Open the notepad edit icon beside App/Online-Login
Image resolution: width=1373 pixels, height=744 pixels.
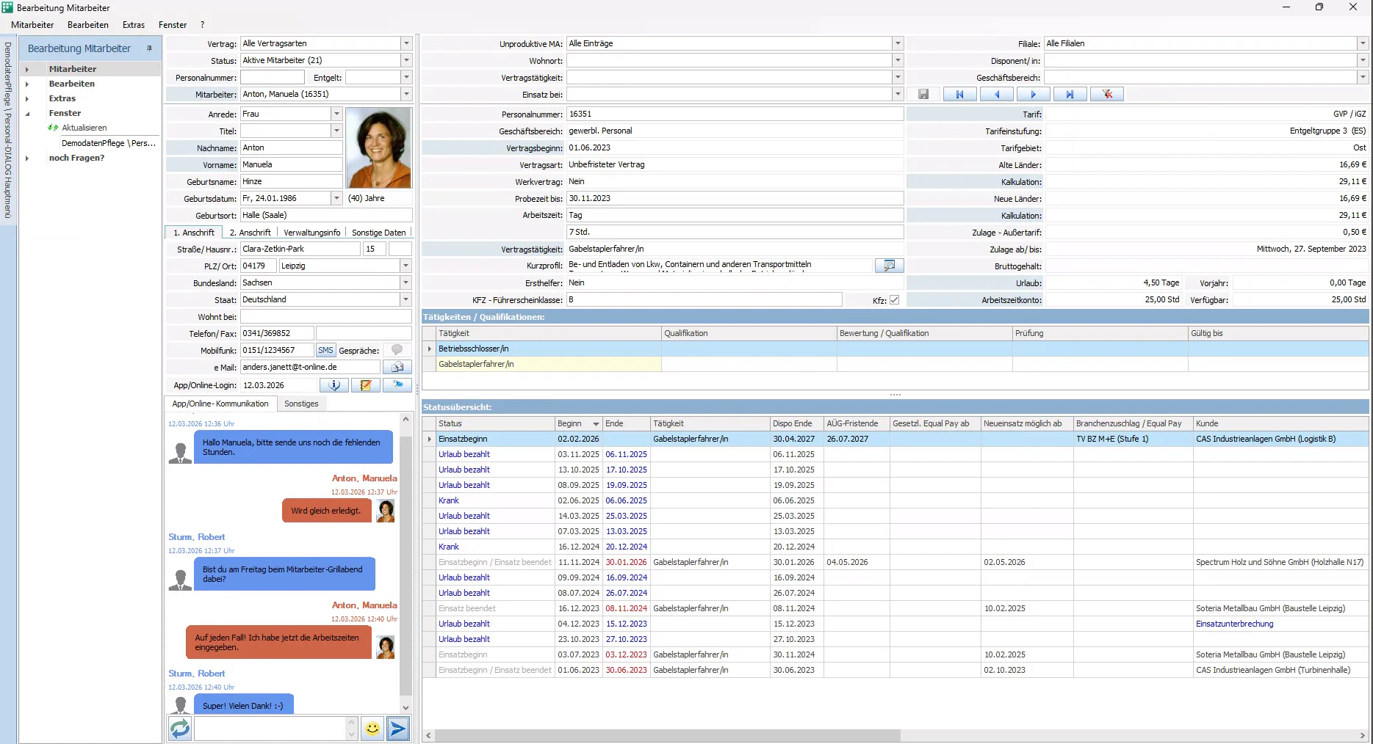pyautogui.click(x=366, y=385)
